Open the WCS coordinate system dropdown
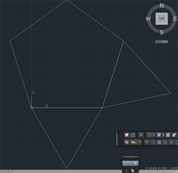The width and height of the screenshot is (178, 173). (x=162, y=42)
